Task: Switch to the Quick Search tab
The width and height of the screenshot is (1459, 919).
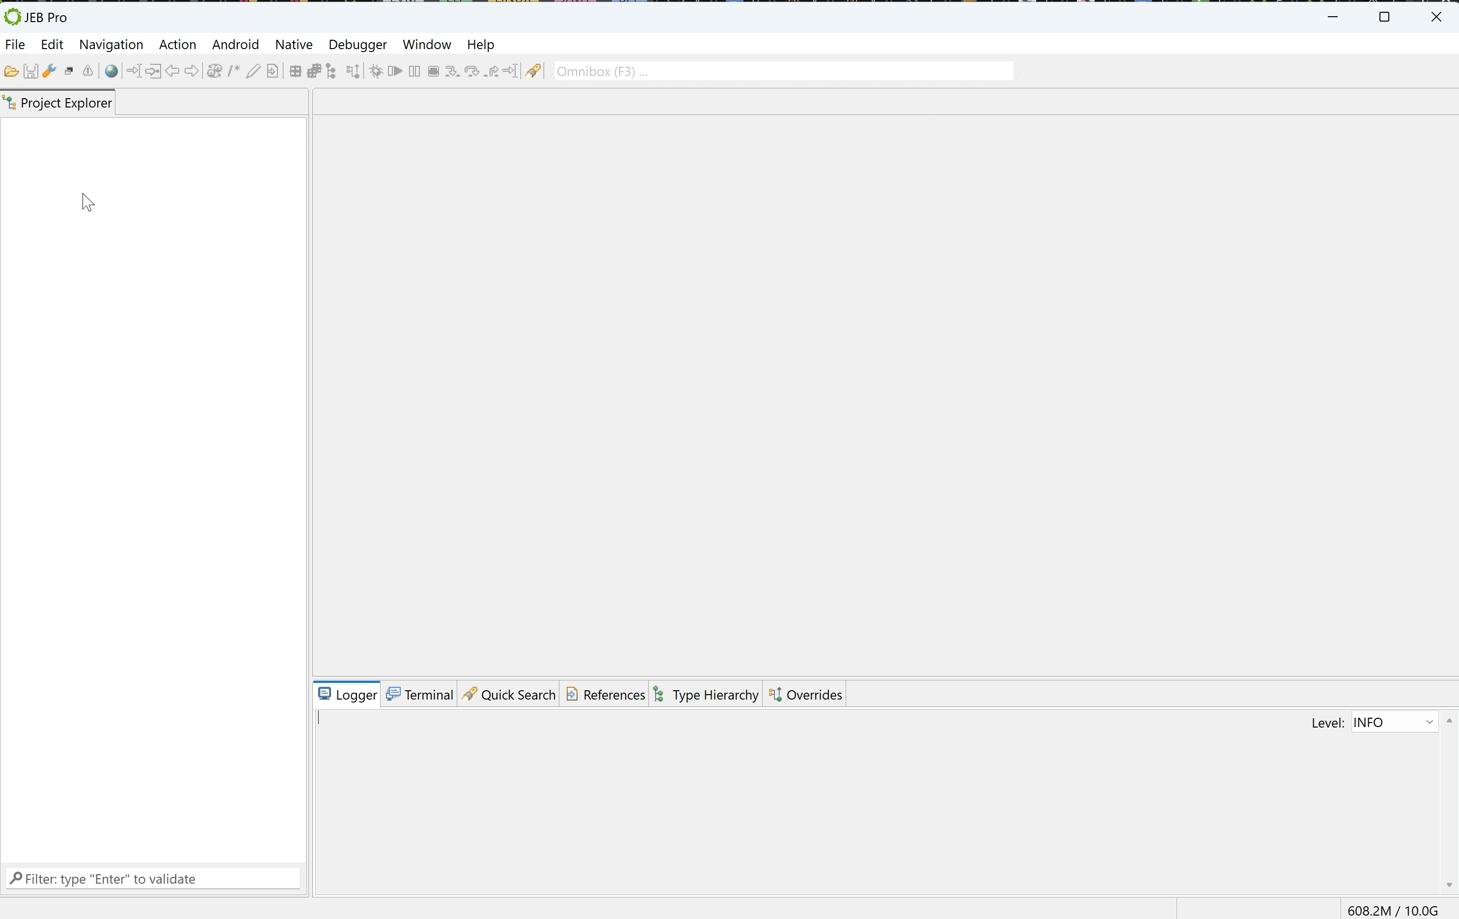Action: [x=509, y=694]
